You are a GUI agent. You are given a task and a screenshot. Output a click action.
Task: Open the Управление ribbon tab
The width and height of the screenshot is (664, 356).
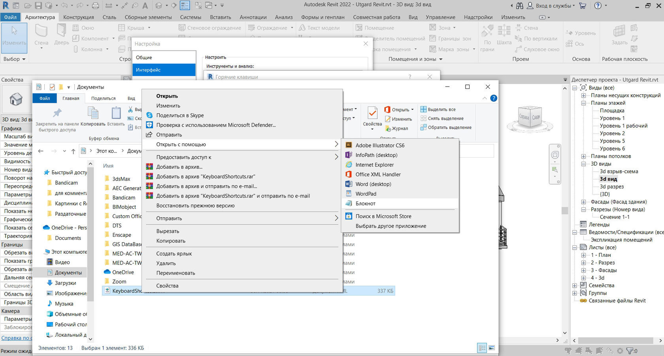click(440, 17)
